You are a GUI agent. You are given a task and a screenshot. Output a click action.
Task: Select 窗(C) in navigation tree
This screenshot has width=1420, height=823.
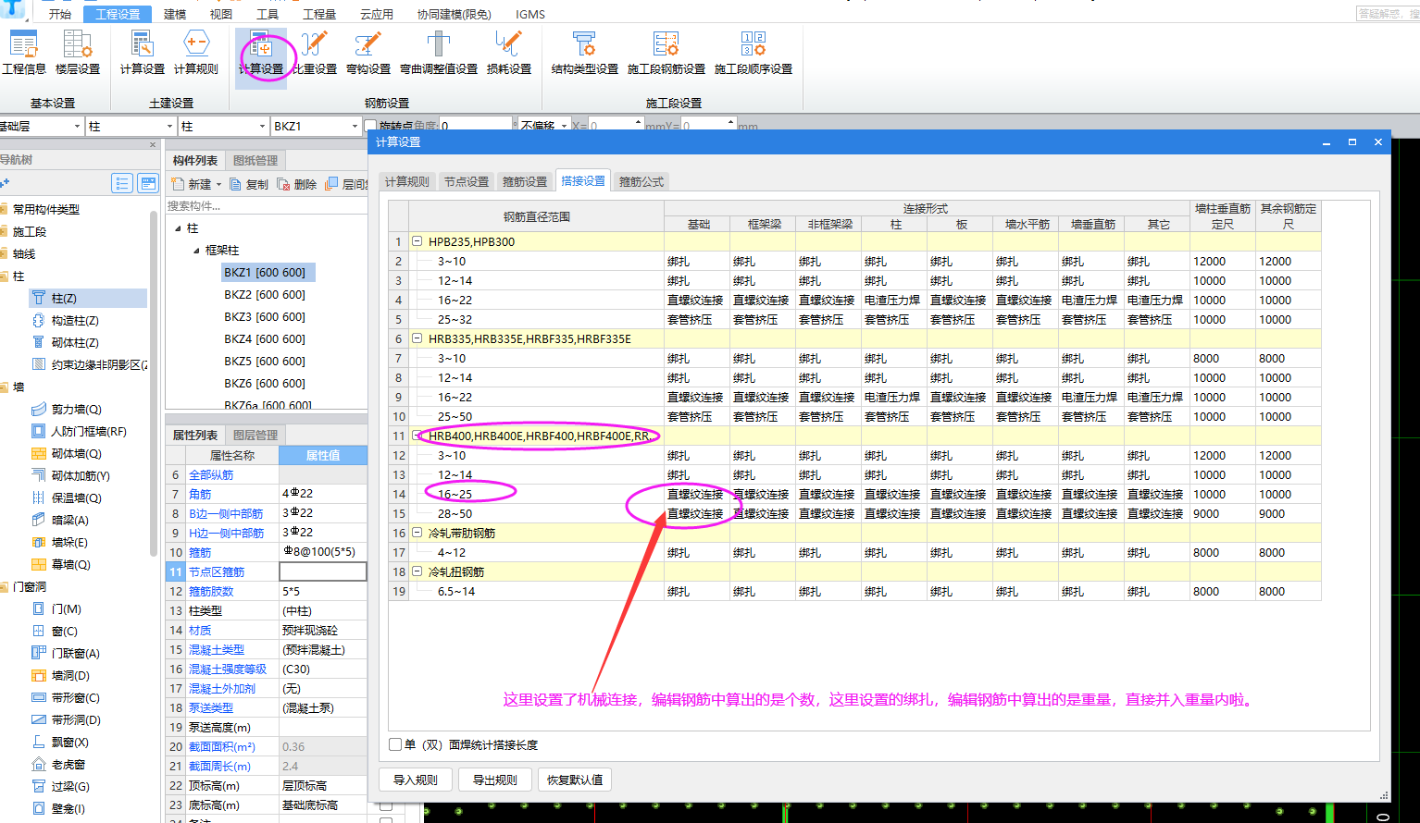tap(65, 632)
